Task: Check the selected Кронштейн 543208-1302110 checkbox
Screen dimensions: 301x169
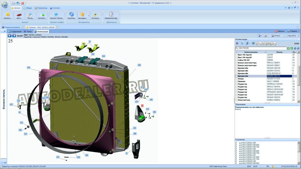Action: click(x=236, y=76)
